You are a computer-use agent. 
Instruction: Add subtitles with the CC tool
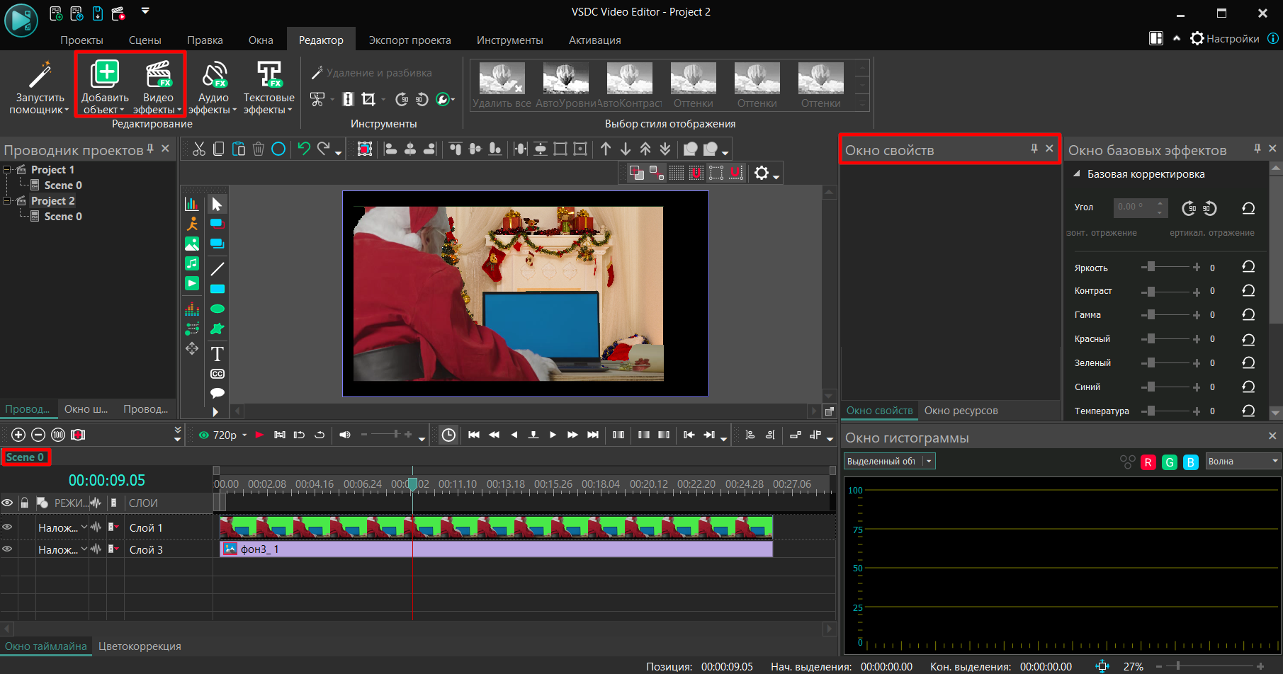tap(217, 374)
